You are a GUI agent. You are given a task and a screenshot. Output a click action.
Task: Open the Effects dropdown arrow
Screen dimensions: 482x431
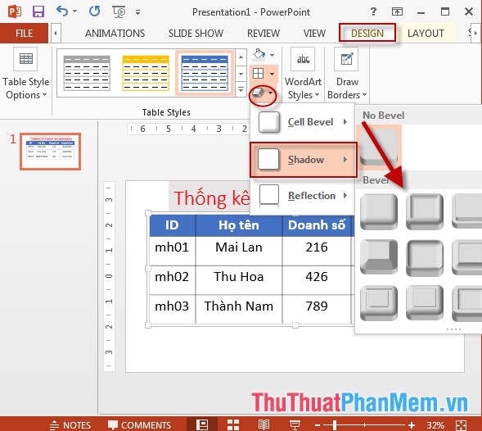271,93
